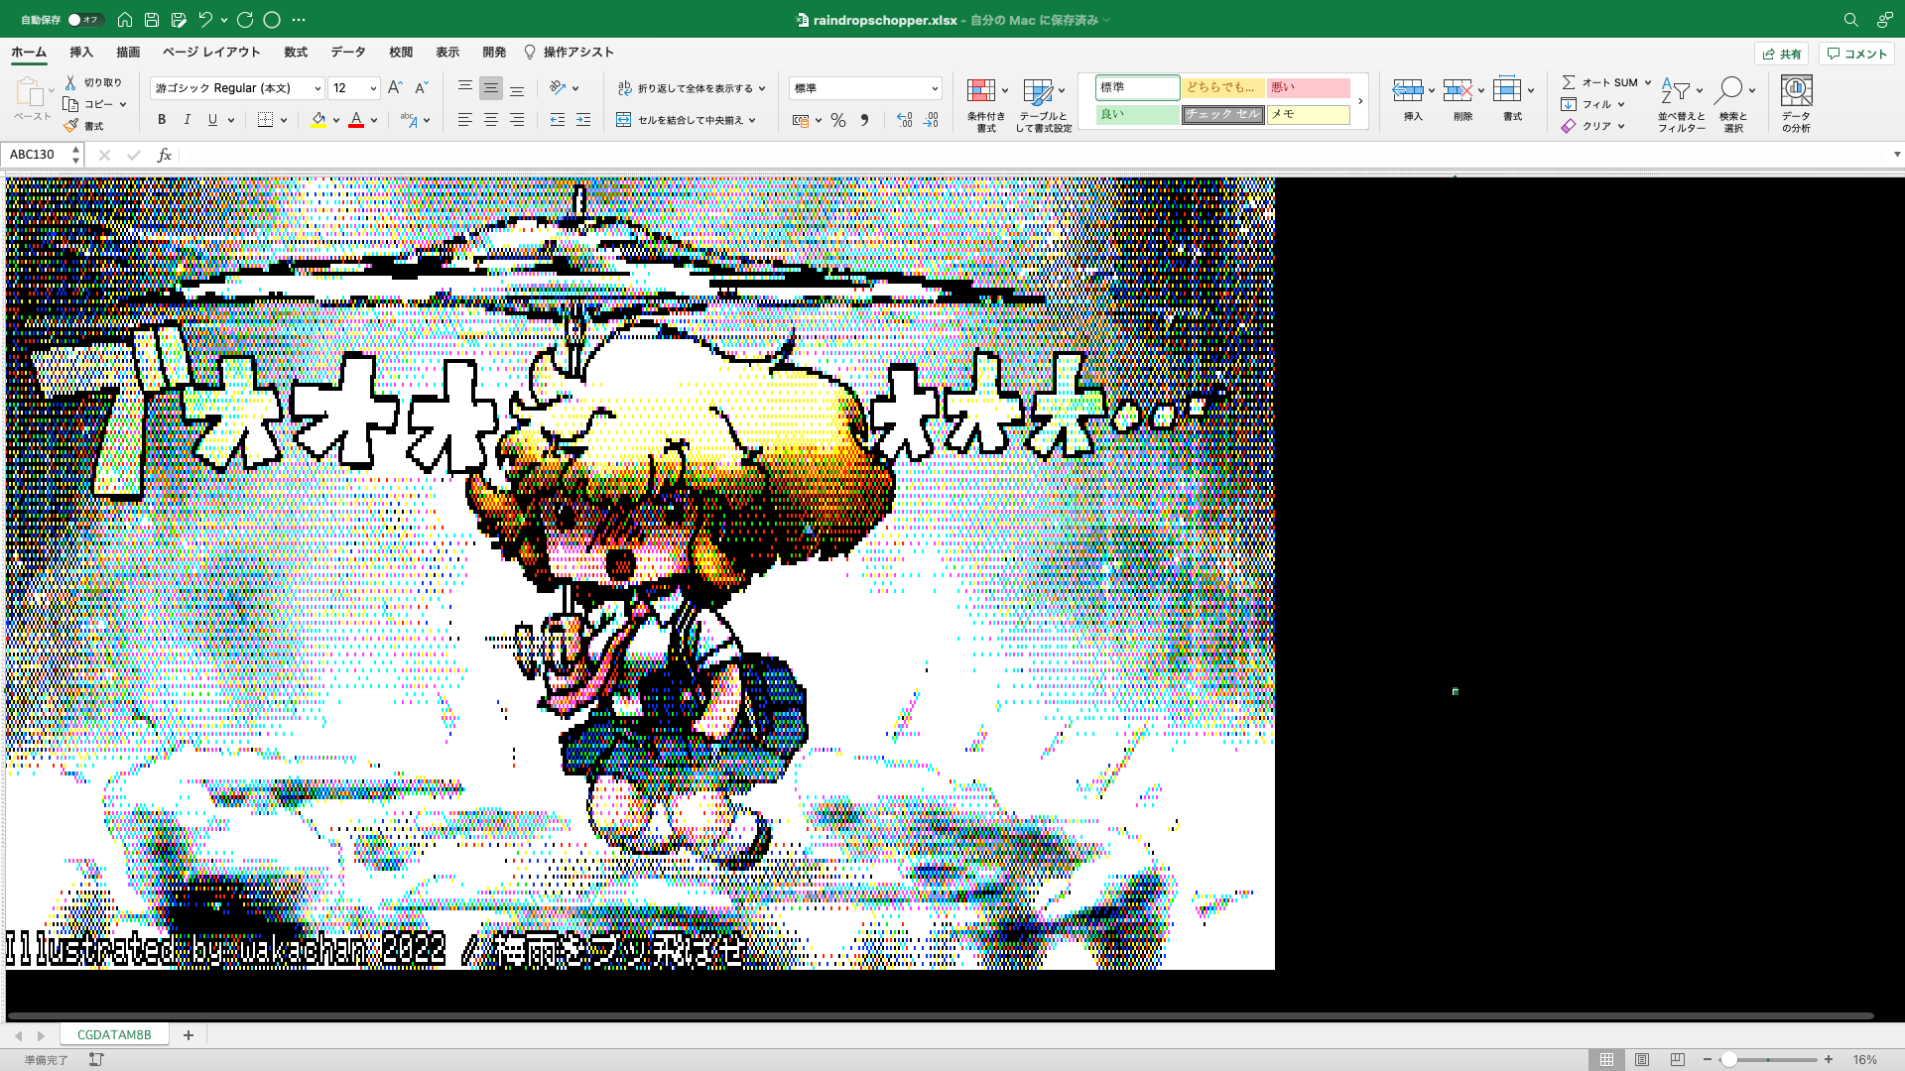Screen dimensions: 1905x1071
Task: Click the 共有 share button
Action: (x=1782, y=54)
